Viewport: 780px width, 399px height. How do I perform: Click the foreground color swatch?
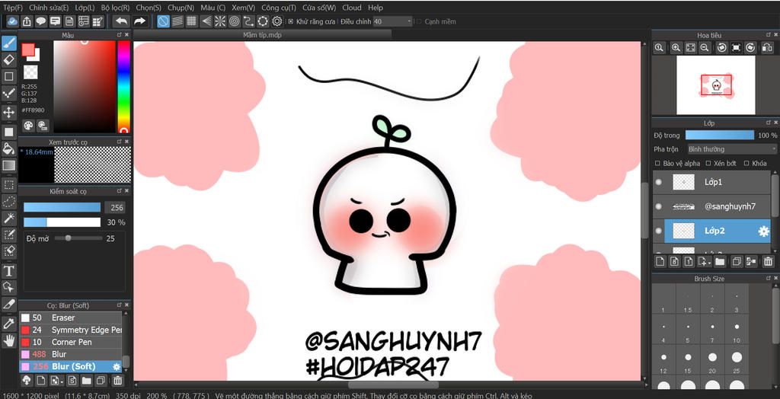click(28, 49)
